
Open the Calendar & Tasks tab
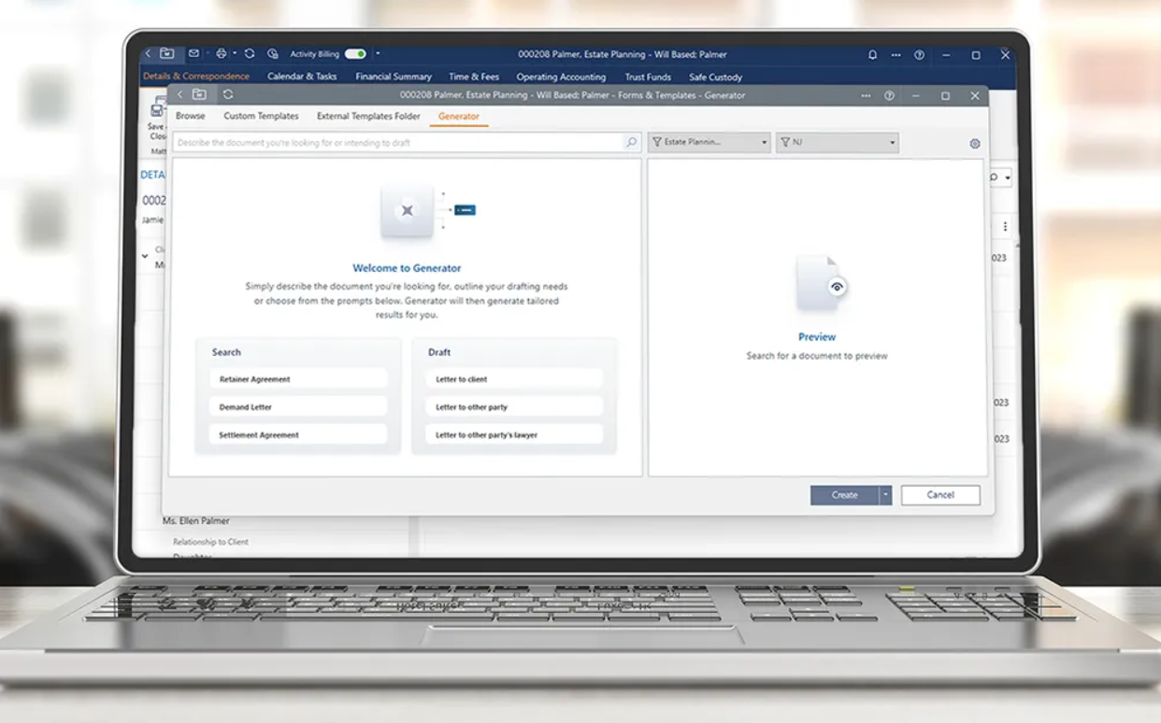(302, 77)
